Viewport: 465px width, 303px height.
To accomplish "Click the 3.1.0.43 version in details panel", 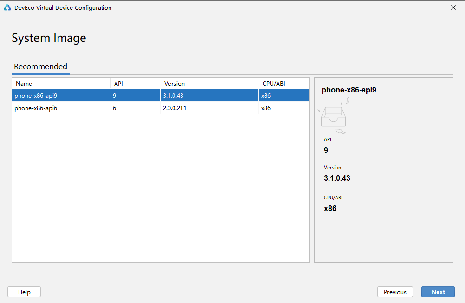I will click(337, 178).
